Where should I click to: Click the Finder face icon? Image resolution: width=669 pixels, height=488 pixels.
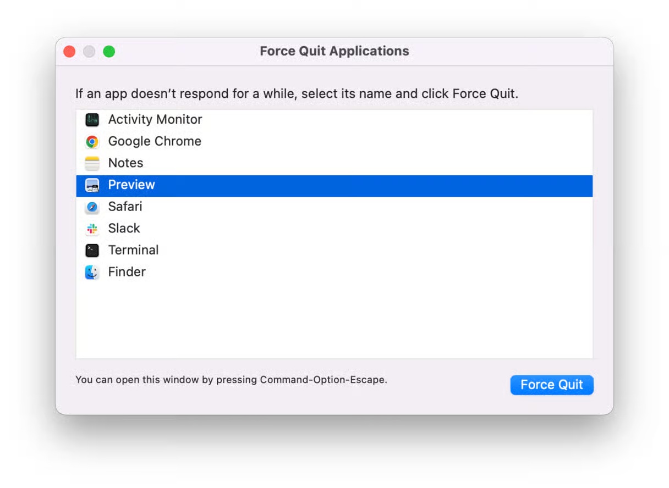[92, 272]
